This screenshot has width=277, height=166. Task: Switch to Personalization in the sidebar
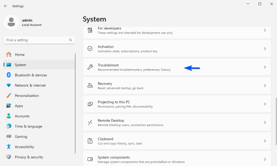(x=27, y=95)
